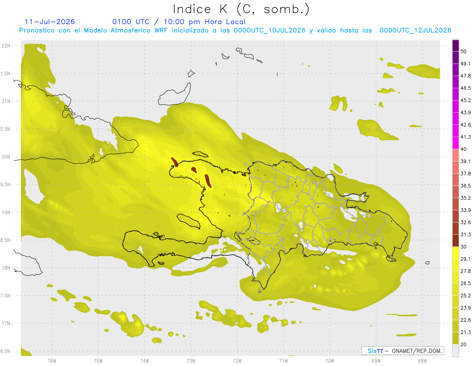Click the legend value "45.2"
The image size is (474, 366).
coord(466,100)
